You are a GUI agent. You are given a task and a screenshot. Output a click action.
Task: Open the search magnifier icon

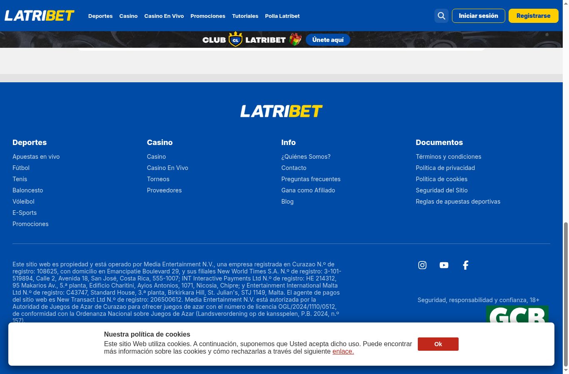pos(442,16)
